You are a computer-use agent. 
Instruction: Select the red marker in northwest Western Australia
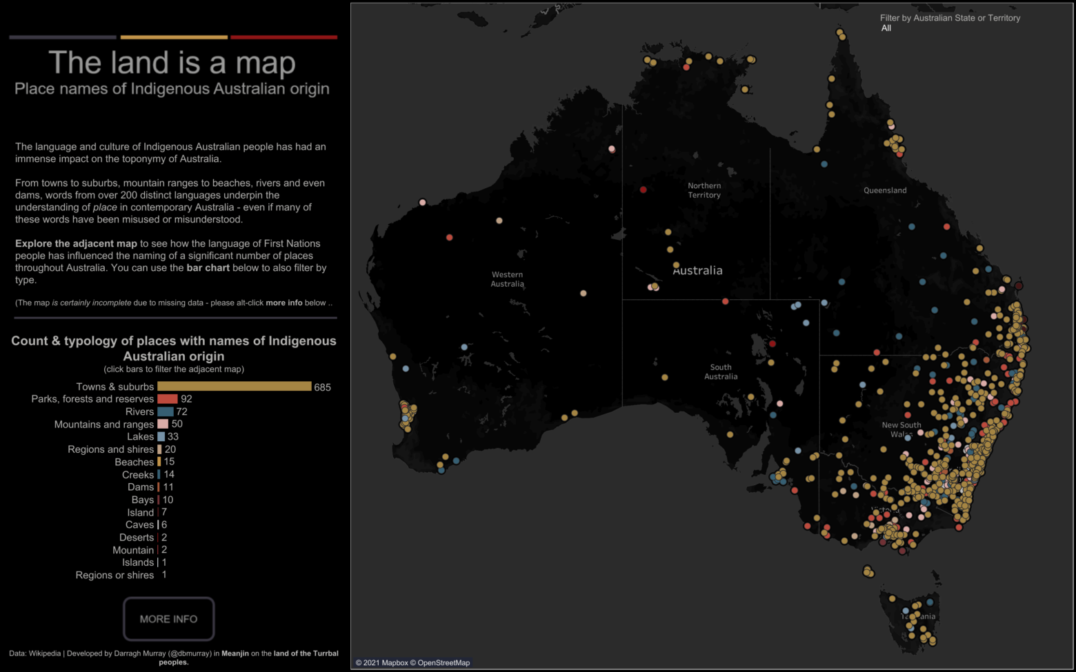(449, 237)
